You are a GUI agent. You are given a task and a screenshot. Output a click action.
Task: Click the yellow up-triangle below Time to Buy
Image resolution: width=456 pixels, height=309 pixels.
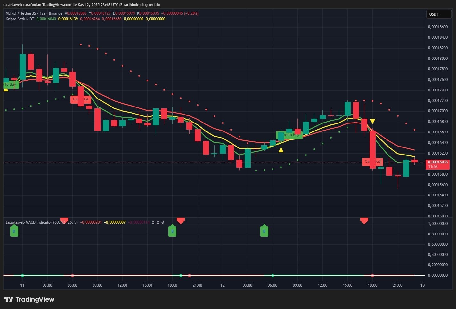[281, 150]
